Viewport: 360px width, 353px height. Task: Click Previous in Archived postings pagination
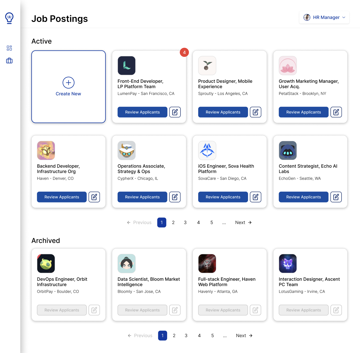(140, 336)
